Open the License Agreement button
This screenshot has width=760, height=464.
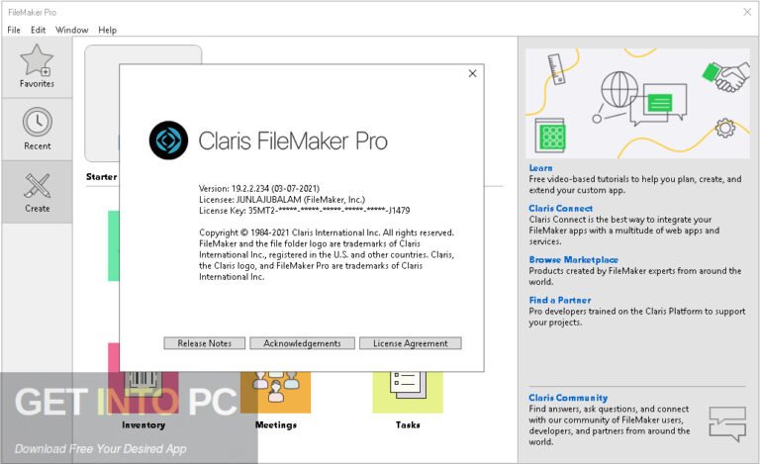[410, 343]
